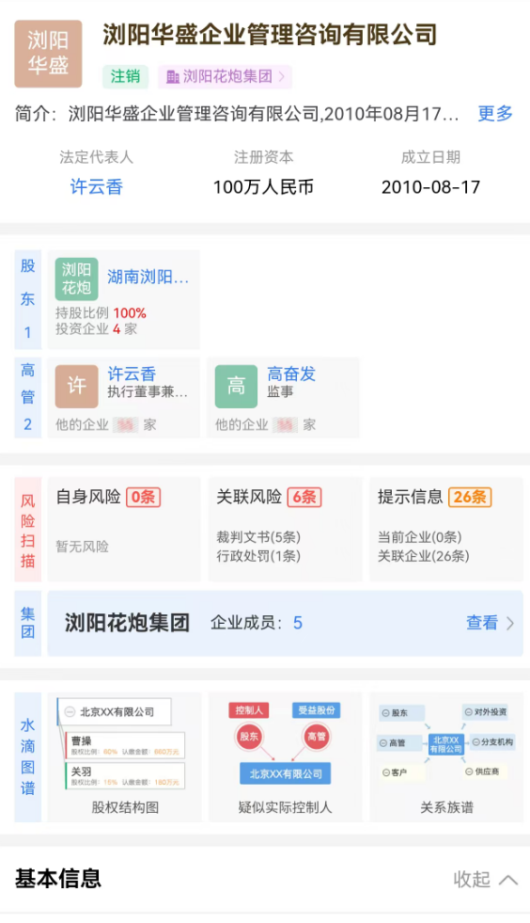Open shareholder 湖南浏阳... link
Image resolution: width=530 pixels, height=923 pixels.
click(148, 277)
